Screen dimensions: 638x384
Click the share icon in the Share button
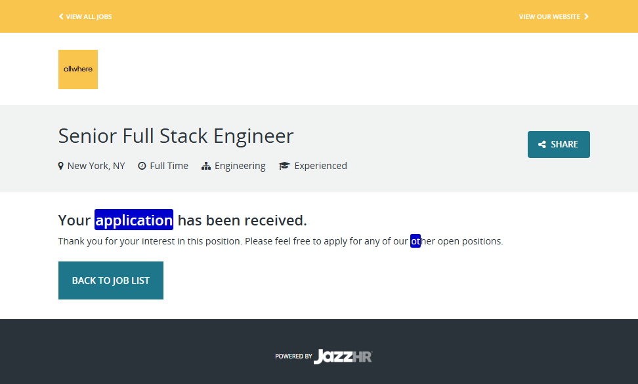point(542,145)
